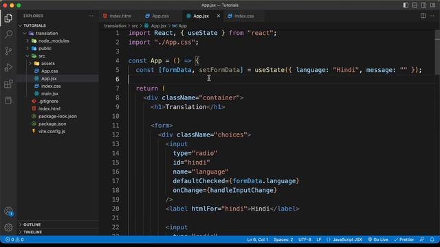Open errors and warnings status item

(x=14, y=239)
